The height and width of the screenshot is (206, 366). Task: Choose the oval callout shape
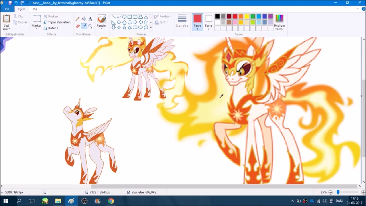point(140,28)
